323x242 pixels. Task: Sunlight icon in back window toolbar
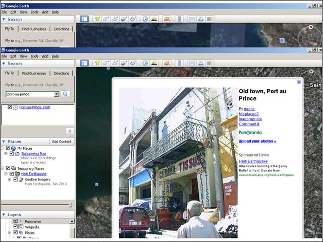(x=154, y=19)
